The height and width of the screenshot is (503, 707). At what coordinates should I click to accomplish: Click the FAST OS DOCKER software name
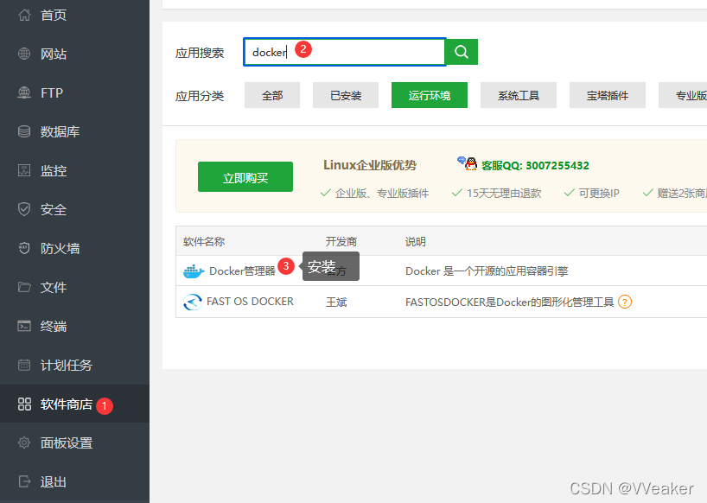click(250, 302)
